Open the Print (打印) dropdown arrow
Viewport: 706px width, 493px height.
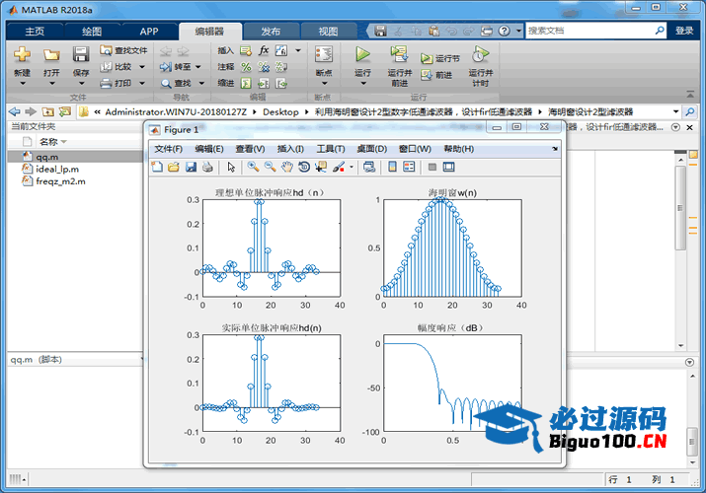[x=142, y=83]
